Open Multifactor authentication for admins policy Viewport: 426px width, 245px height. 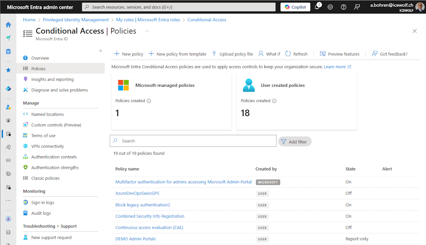click(x=183, y=182)
